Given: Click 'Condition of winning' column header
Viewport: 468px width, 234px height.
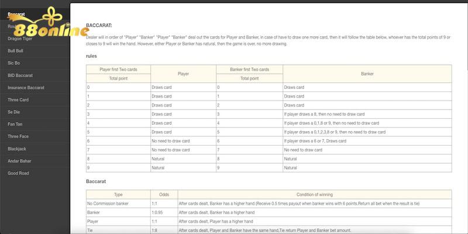Looking at the screenshot, I should tap(315, 195).
